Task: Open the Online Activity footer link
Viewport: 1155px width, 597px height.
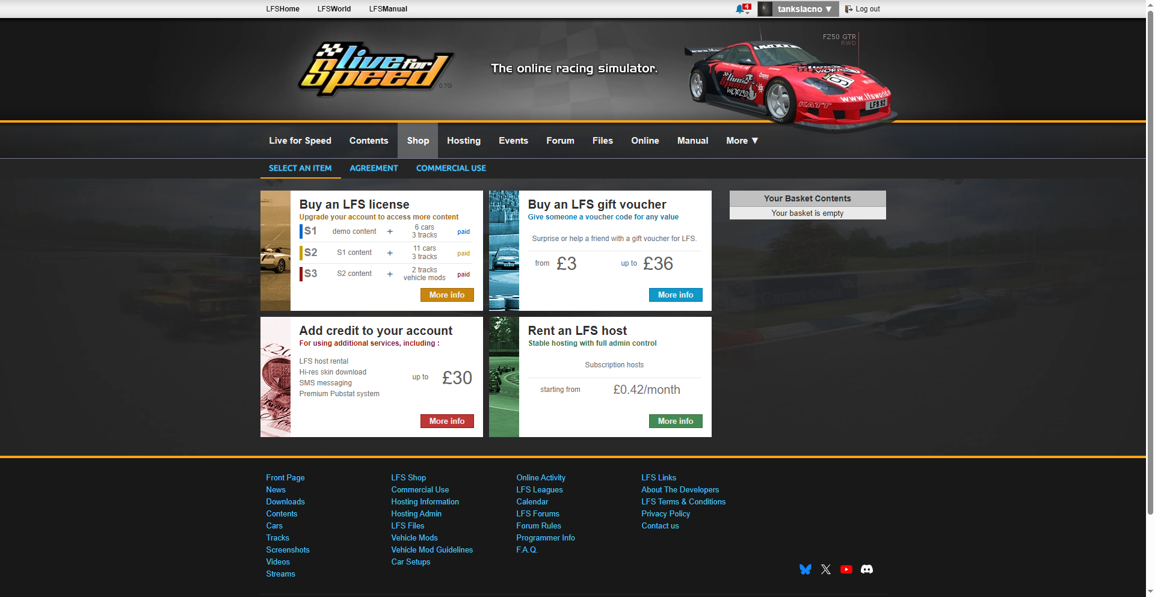Action: coord(541,478)
